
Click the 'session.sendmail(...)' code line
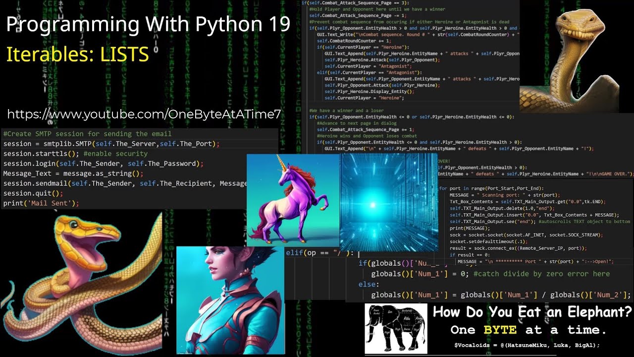125,183
